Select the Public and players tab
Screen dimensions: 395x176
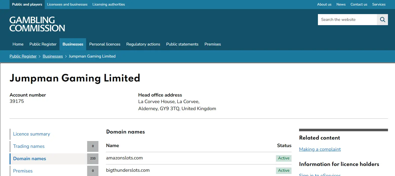pos(27,5)
